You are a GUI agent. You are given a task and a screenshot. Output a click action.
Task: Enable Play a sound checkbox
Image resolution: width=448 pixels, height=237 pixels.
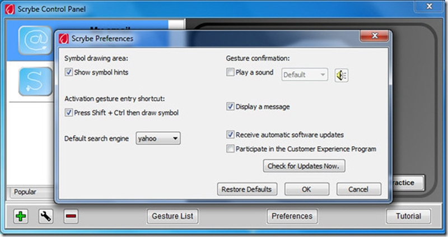tap(230, 72)
